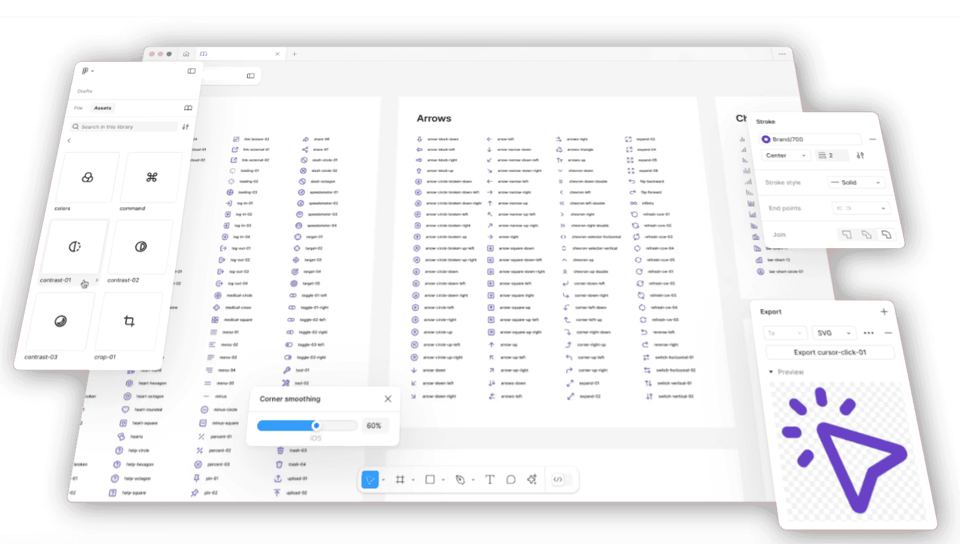Open the SVG export format dropdown
The image size is (960, 544).
835,333
